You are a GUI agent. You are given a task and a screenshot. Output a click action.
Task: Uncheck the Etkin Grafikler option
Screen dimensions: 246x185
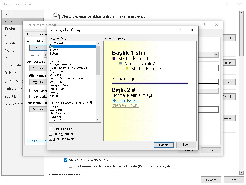(51, 134)
